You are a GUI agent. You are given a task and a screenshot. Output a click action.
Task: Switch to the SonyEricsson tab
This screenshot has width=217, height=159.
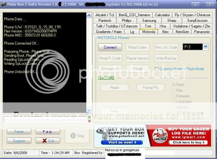point(197,21)
